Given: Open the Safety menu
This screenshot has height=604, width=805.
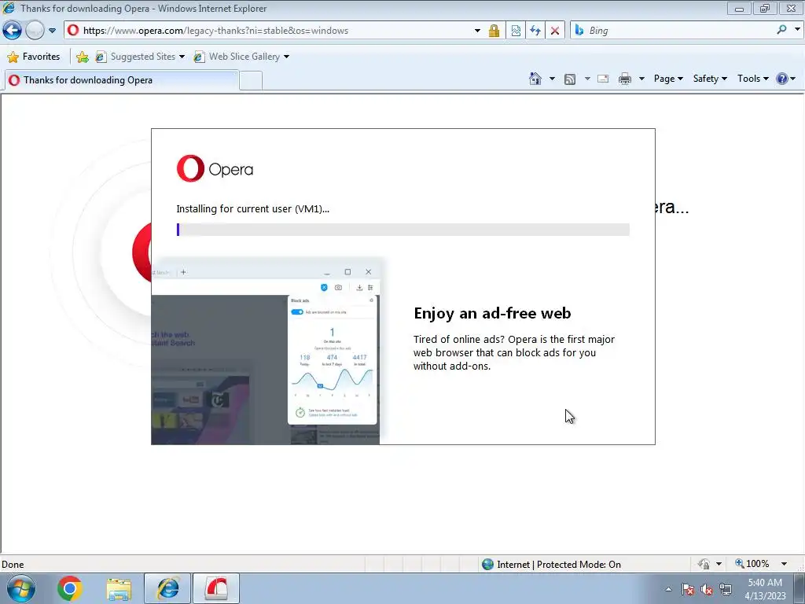Looking at the screenshot, I should click(x=710, y=79).
